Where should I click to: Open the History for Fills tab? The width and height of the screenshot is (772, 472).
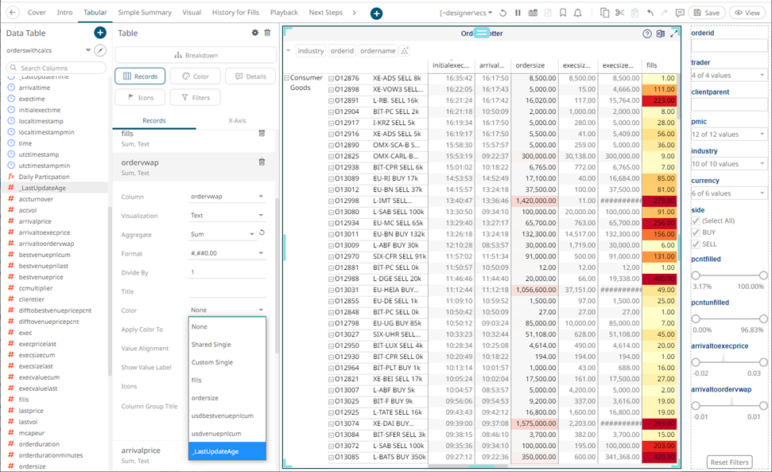[237, 13]
